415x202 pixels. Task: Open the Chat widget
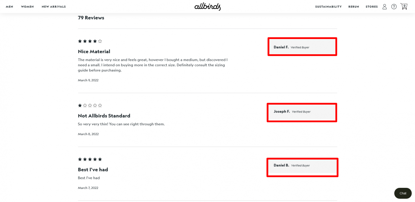pyautogui.click(x=403, y=193)
